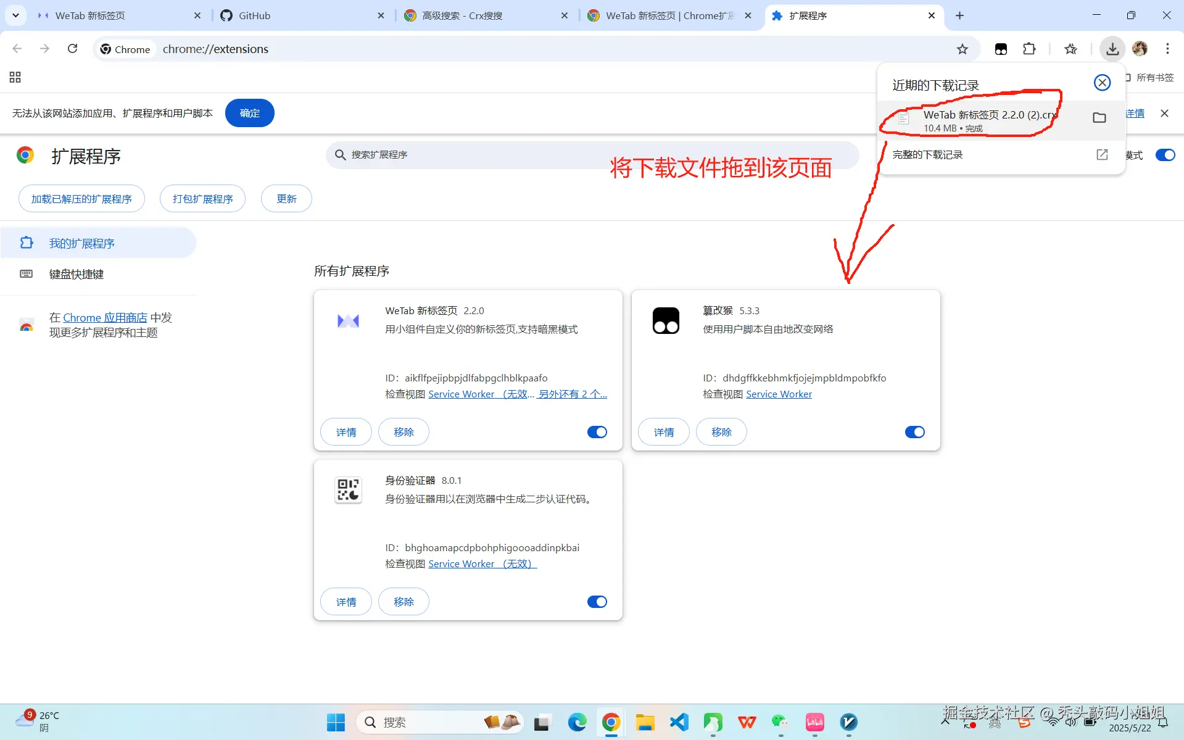This screenshot has width=1184, height=740.
Task: Click 加载已解压的扩展程序 button
Action: [81, 199]
